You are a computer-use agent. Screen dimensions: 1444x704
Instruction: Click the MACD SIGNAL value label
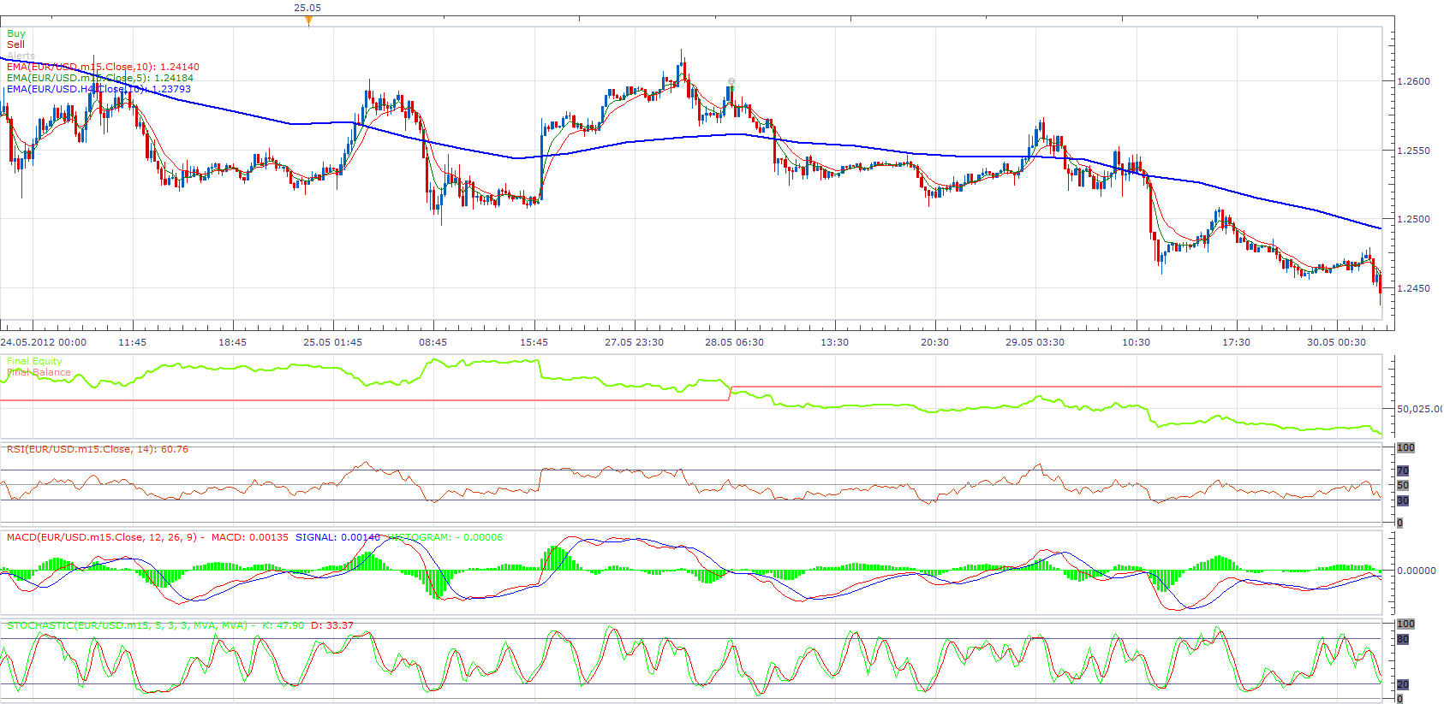337,537
